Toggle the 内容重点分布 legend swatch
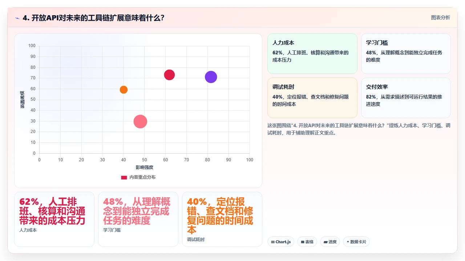465x261 pixels. pyautogui.click(x=124, y=177)
